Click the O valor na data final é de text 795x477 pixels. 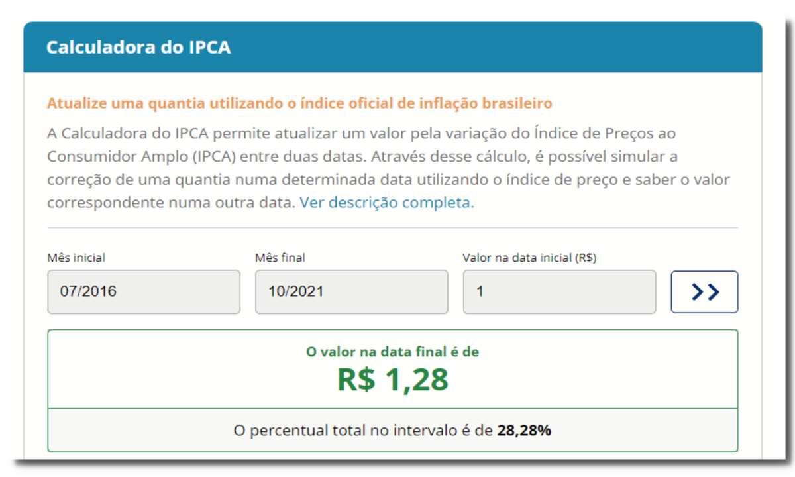pyautogui.click(x=392, y=352)
